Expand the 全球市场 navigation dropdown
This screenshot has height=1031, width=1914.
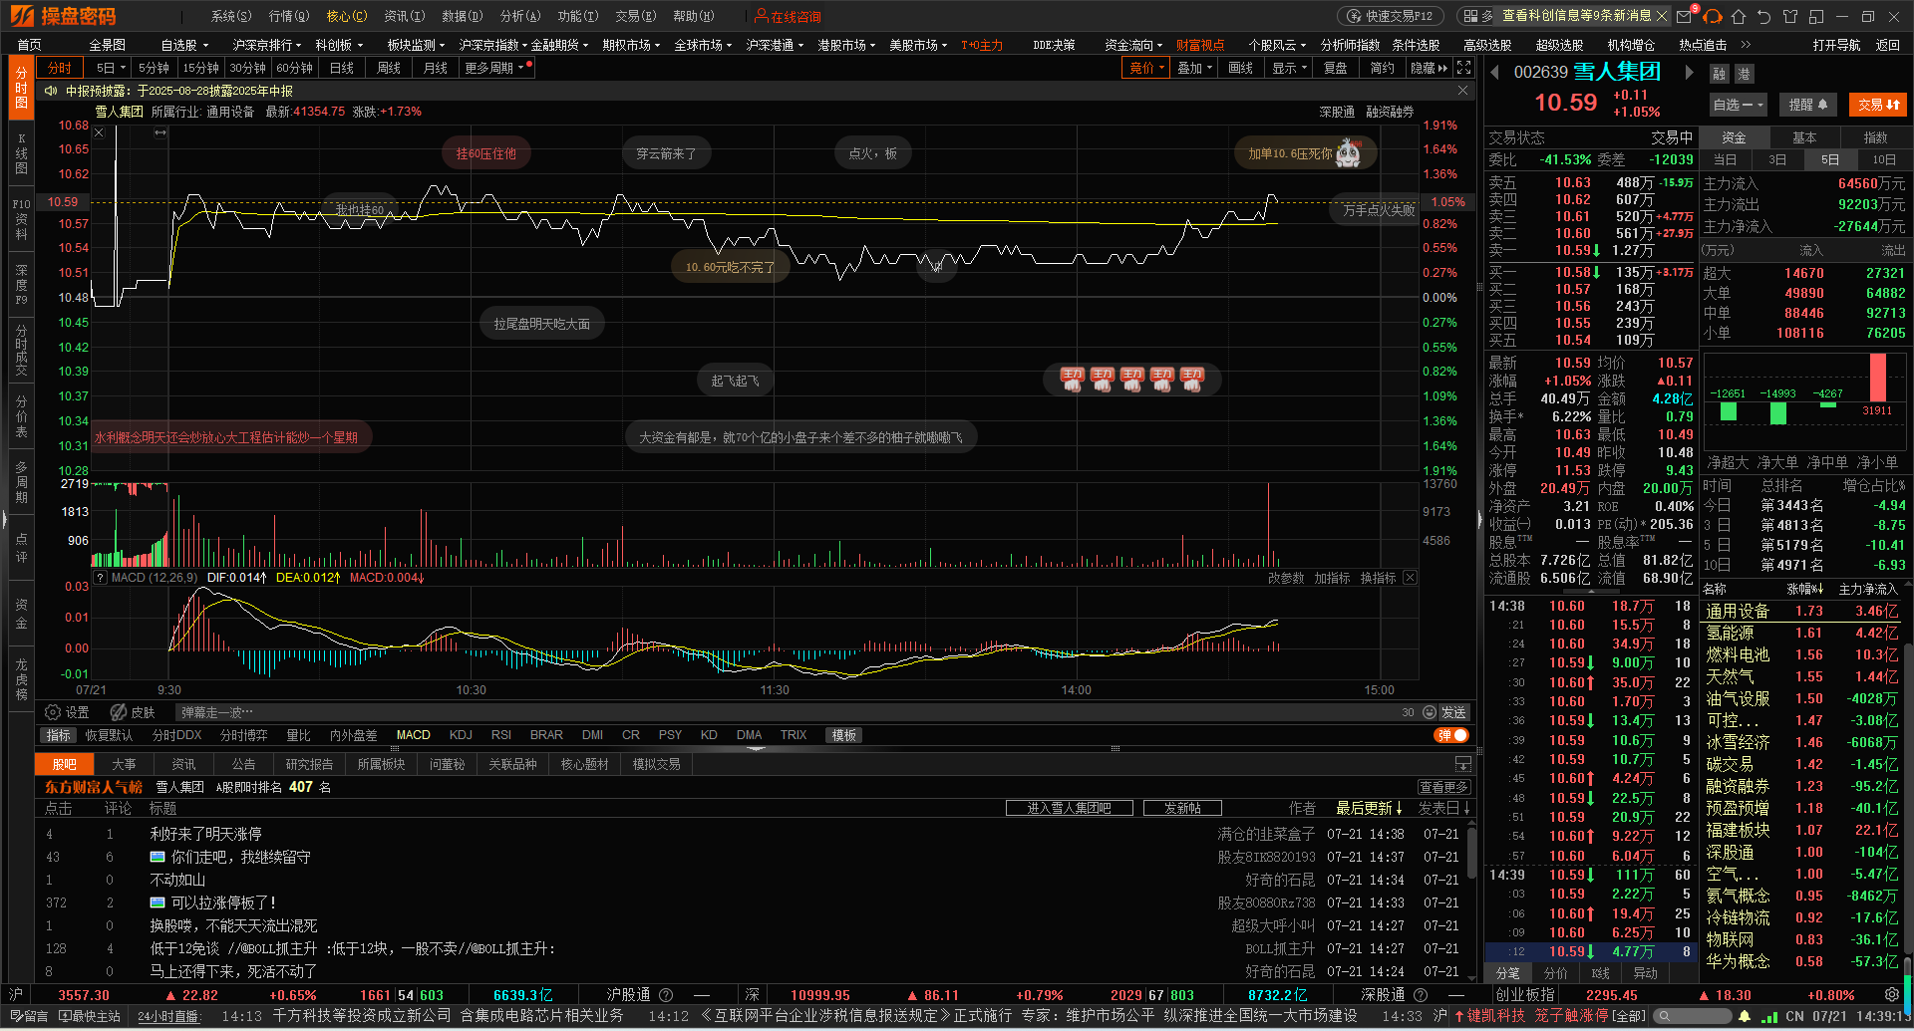703,45
